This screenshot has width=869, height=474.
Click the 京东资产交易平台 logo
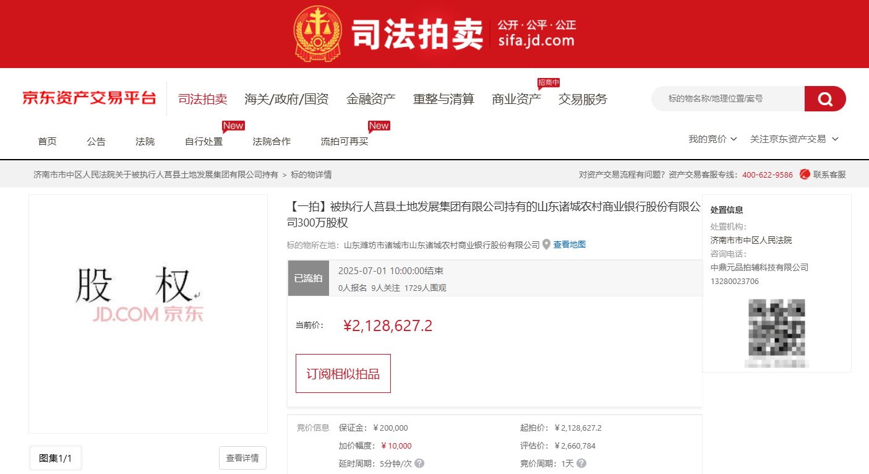[x=89, y=98]
